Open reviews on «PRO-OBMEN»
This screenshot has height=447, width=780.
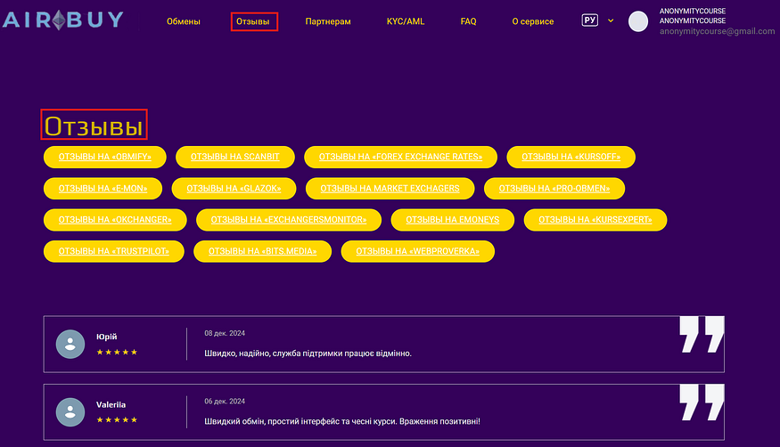pyautogui.click(x=554, y=189)
